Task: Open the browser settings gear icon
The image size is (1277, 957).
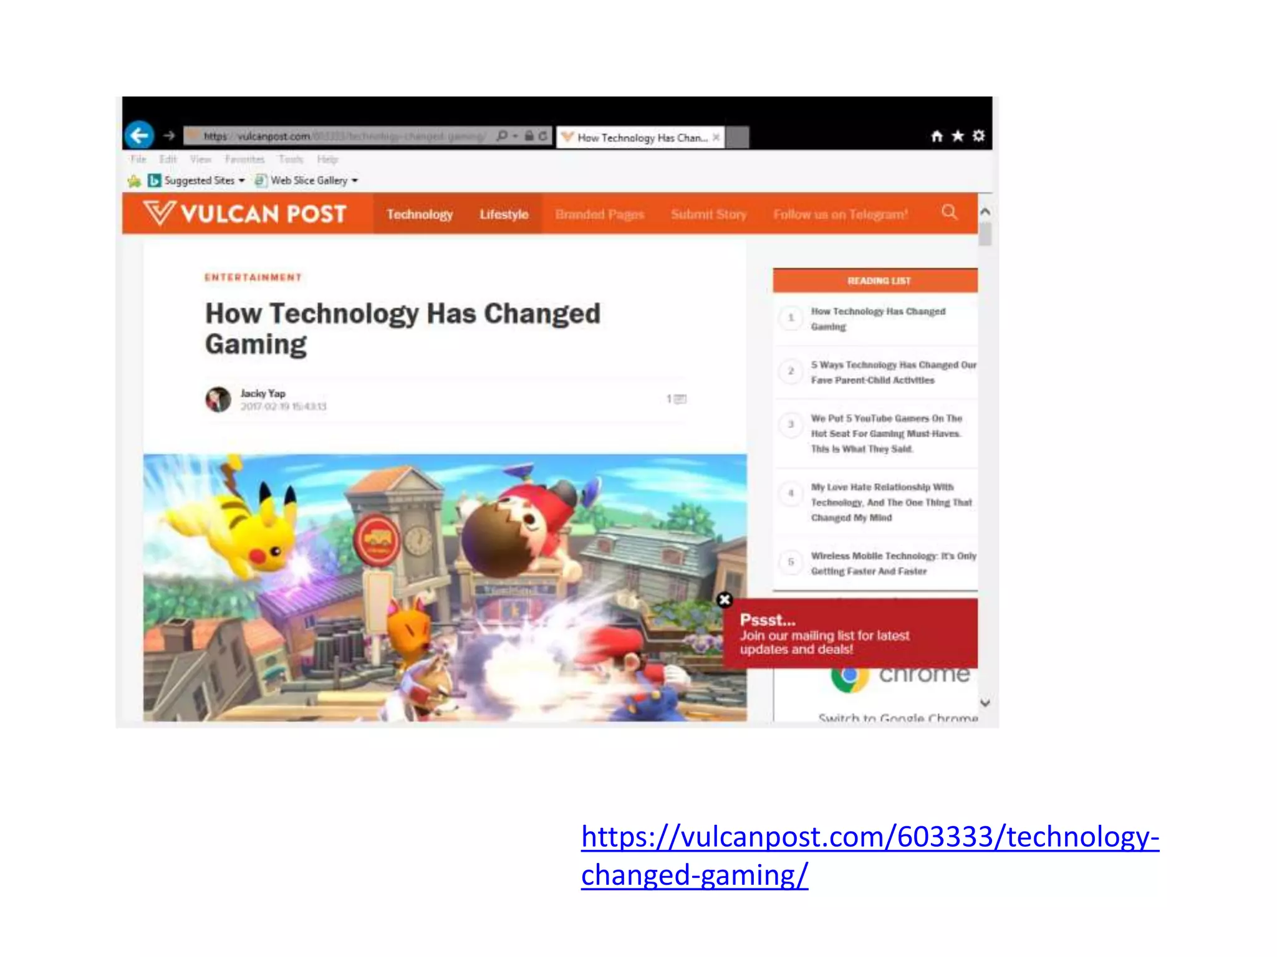Action: (979, 136)
